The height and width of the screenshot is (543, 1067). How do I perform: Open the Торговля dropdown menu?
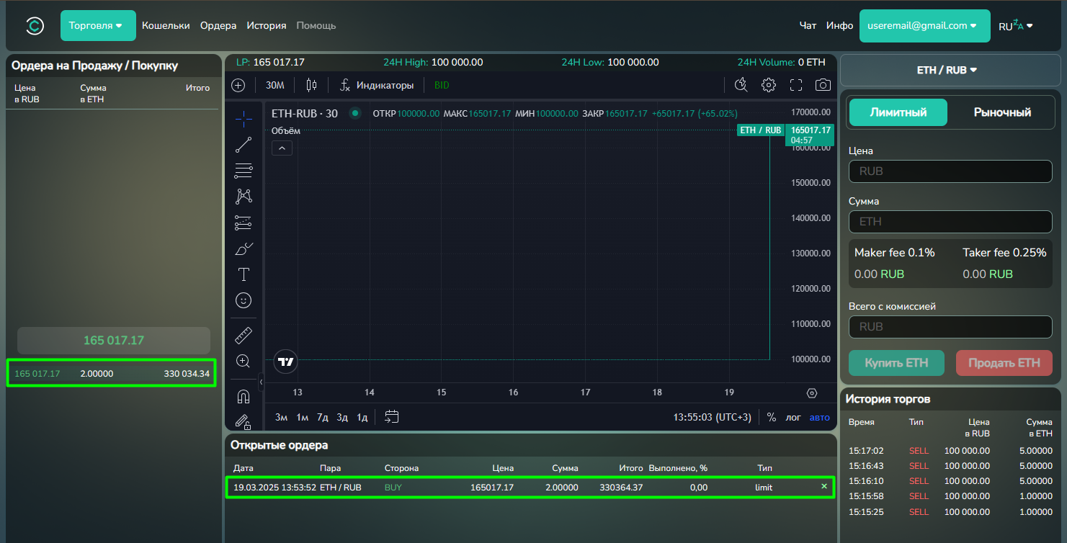pyautogui.click(x=98, y=26)
